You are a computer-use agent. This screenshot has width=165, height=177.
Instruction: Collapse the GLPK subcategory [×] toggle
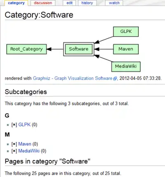14,125
